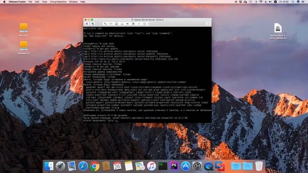Image resolution: width=308 pixels, height=173 pixels.
Task: Click the sound device speaker icon in VM toolbar
Action: pyautogui.click(x=128, y=24)
